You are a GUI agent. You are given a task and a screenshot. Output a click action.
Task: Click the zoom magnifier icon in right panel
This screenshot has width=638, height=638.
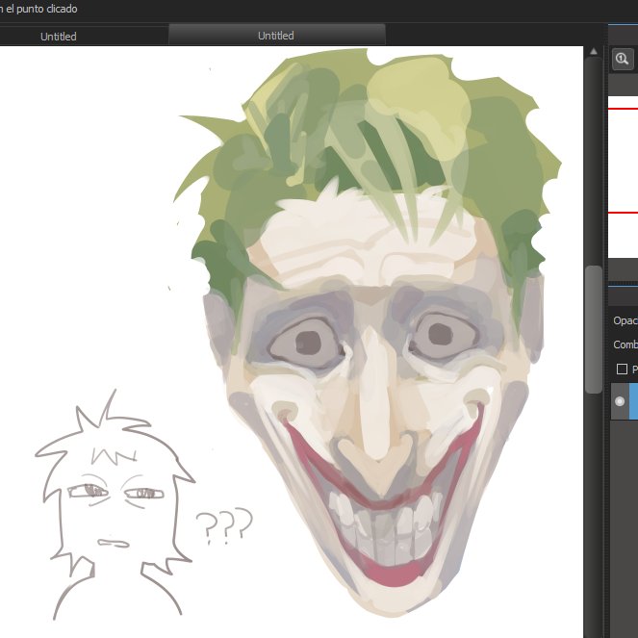(623, 60)
